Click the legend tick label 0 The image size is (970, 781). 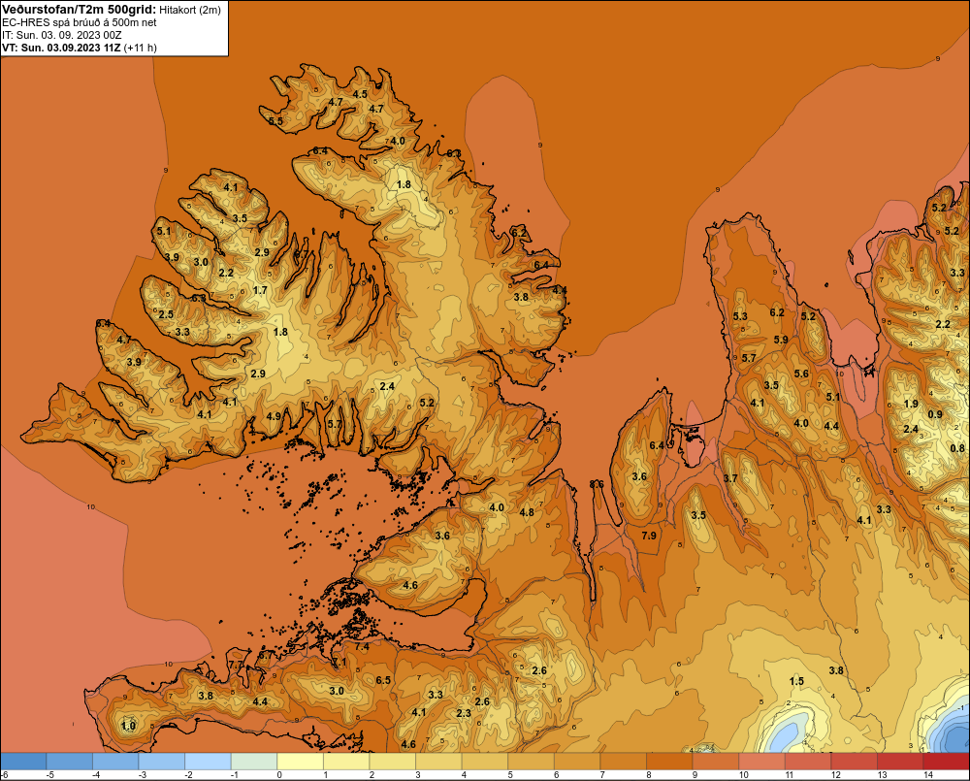coord(279,775)
